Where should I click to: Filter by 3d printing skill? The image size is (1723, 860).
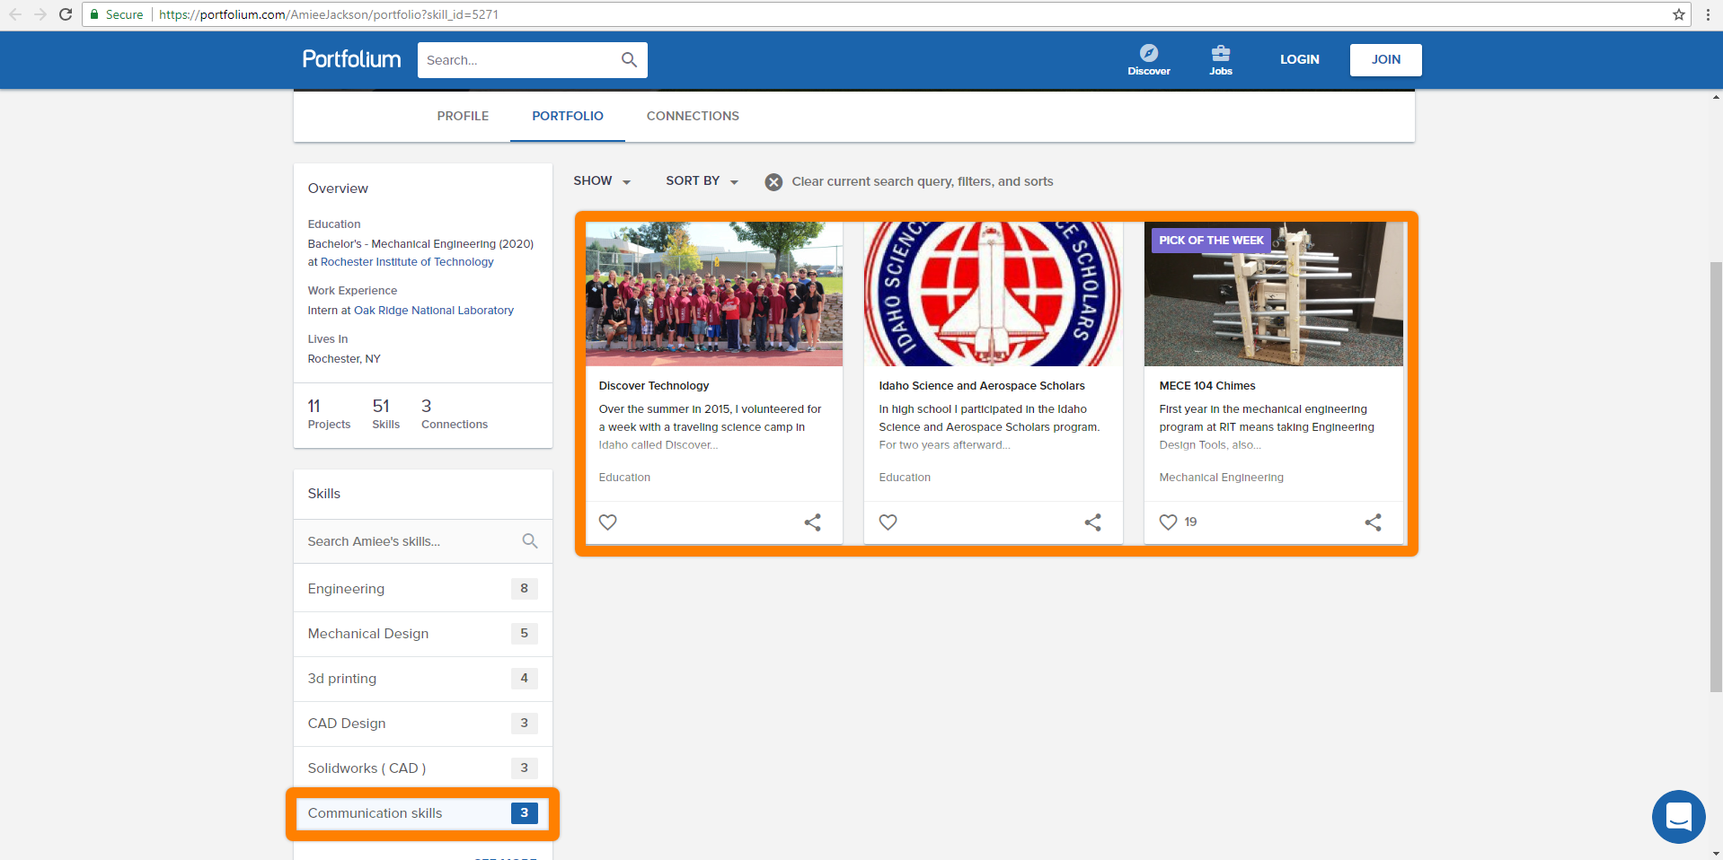coord(423,679)
